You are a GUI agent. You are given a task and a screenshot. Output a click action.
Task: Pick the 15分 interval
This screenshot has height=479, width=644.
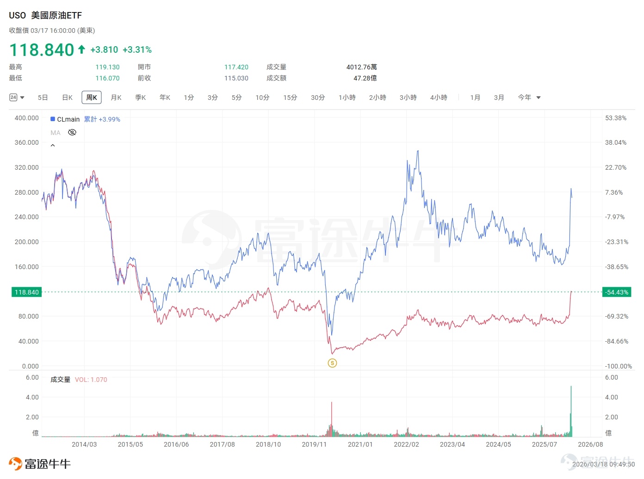[x=290, y=98]
